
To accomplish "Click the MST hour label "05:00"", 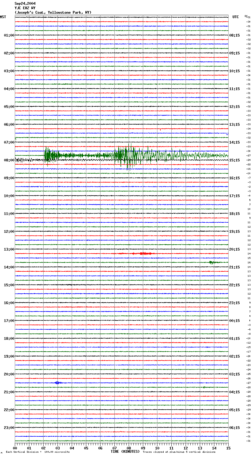I will coord(9,107).
